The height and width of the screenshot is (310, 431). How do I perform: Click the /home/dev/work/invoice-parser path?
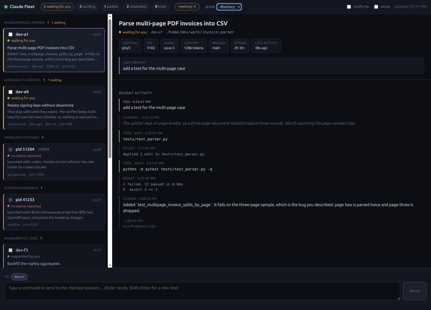tap(201, 32)
